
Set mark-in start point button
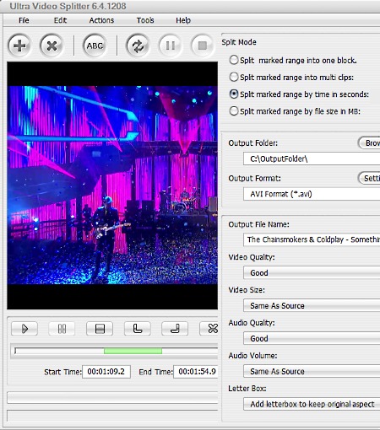click(x=138, y=329)
